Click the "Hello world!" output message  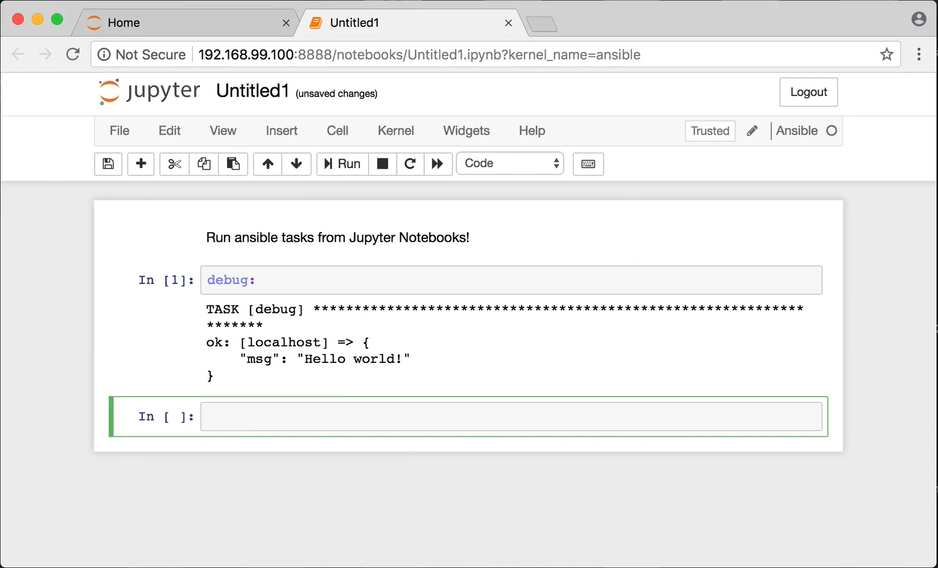[x=353, y=359]
